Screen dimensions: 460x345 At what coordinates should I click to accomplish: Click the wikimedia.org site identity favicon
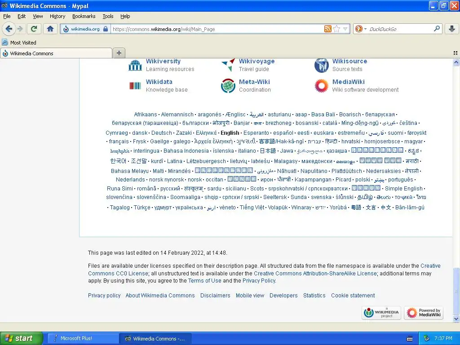coord(66,29)
